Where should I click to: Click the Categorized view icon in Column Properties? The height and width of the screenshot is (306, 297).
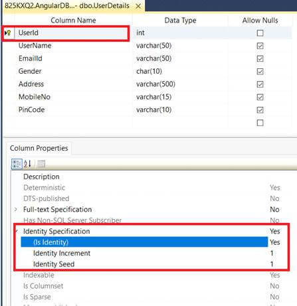[x=17, y=164]
